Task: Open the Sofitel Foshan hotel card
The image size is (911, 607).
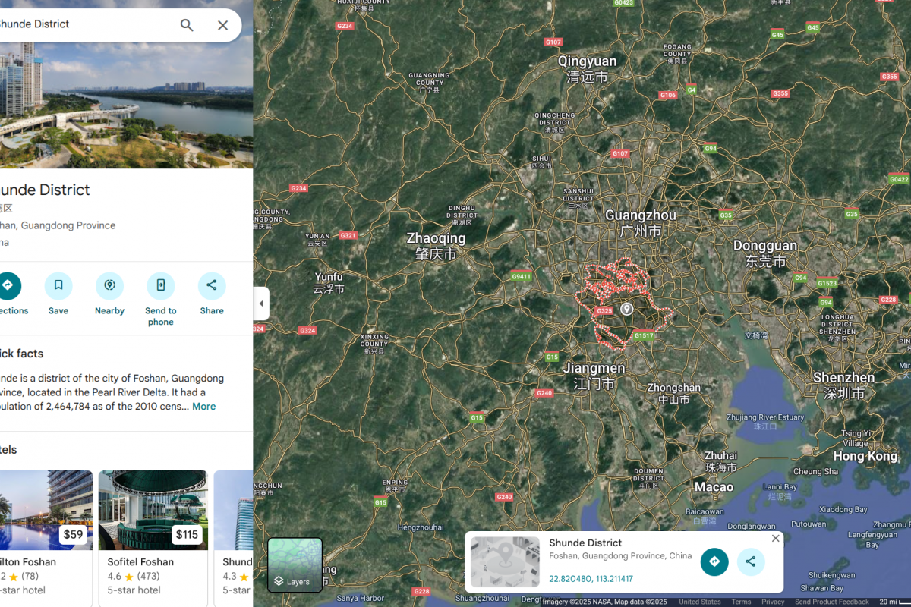Action: click(x=153, y=531)
